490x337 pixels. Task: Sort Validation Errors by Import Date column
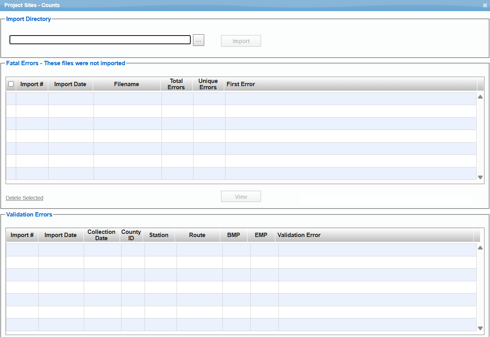[x=61, y=235]
